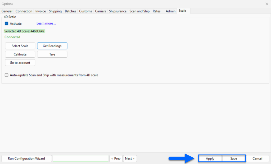Open the Learn more link
This screenshot has width=271, height=164.
pos(46,23)
